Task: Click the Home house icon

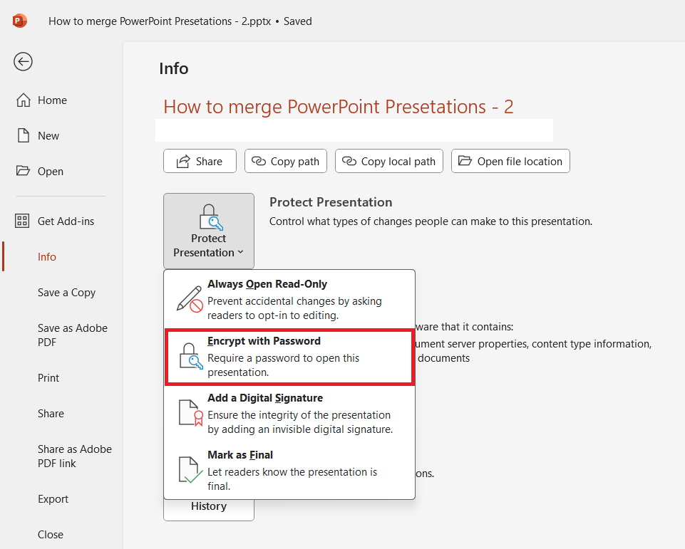Action: (23, 100)
